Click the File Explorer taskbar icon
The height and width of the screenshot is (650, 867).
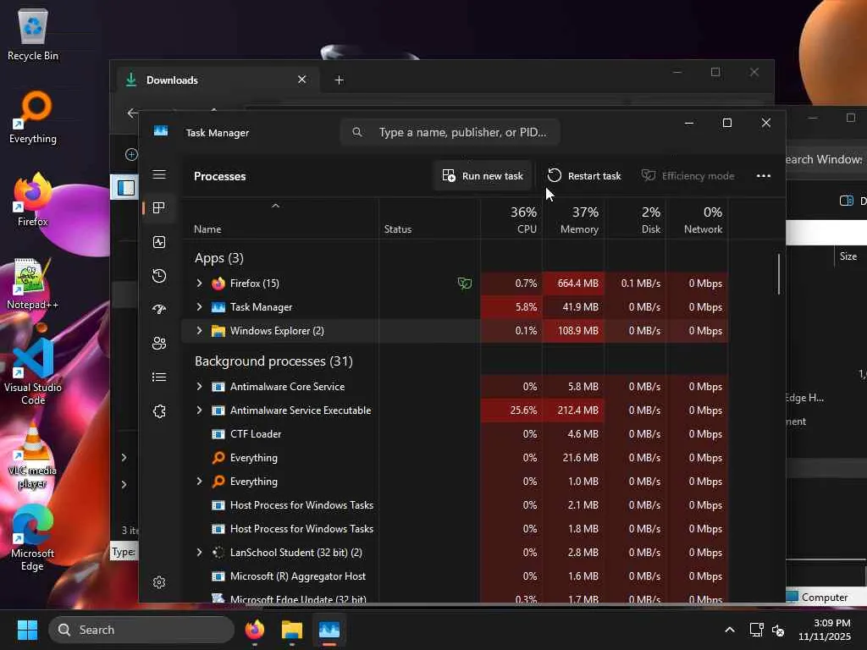point(291,630)
